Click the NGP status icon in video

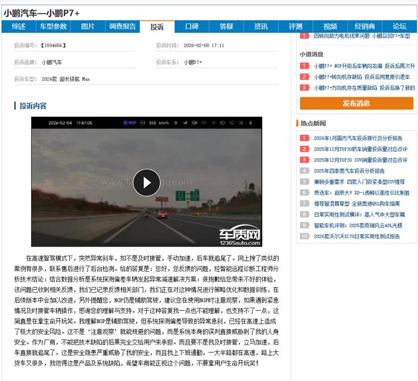(130, 123)
